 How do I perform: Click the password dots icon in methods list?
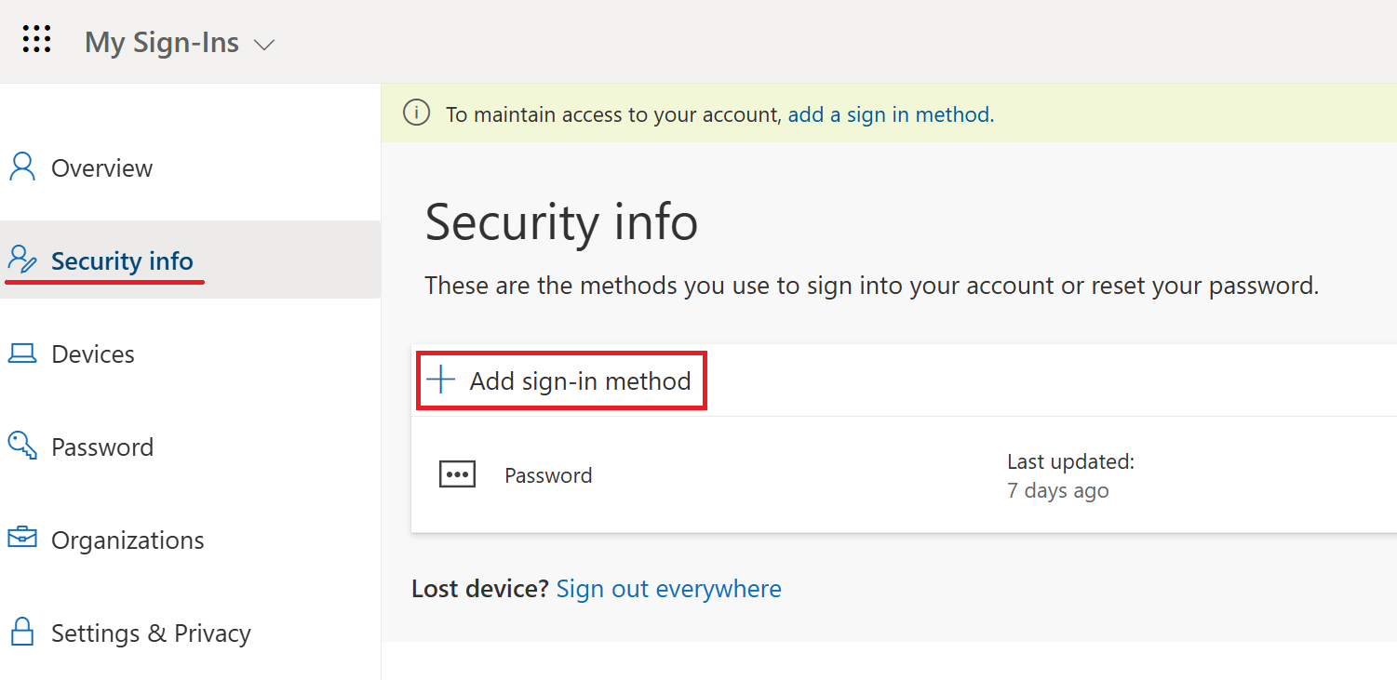pyautogui.click(x=457, y=474)
